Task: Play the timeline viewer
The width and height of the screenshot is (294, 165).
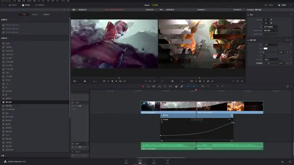Action: [204, 81]
